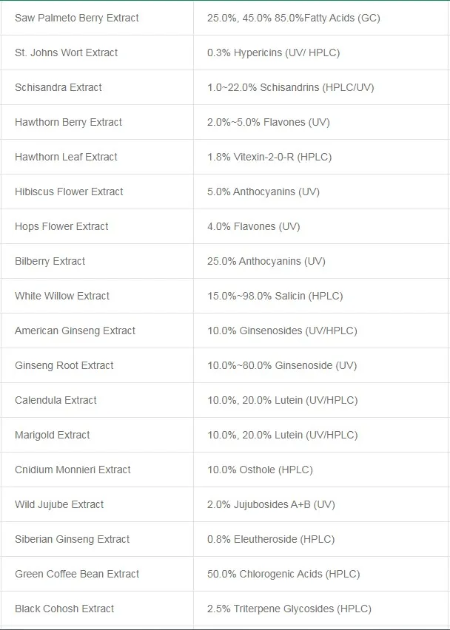Select the Calendula Extract row
Image resolution: width=450 pixels, height=630 pixels.
pyautogui.click(x=56, y=400)
